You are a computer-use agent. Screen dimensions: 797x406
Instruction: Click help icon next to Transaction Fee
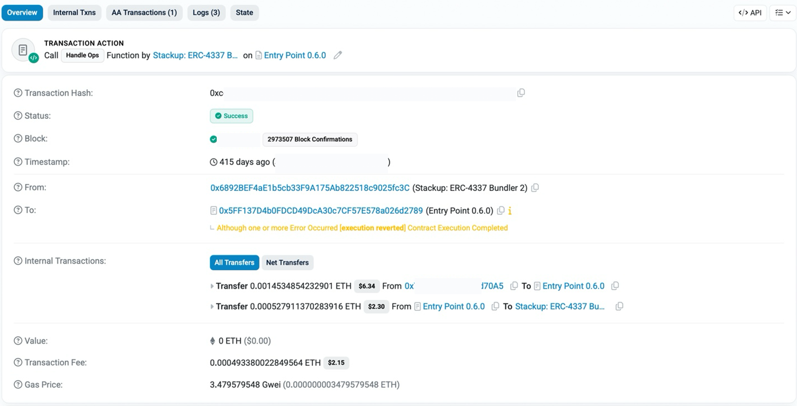coord(18,362)
